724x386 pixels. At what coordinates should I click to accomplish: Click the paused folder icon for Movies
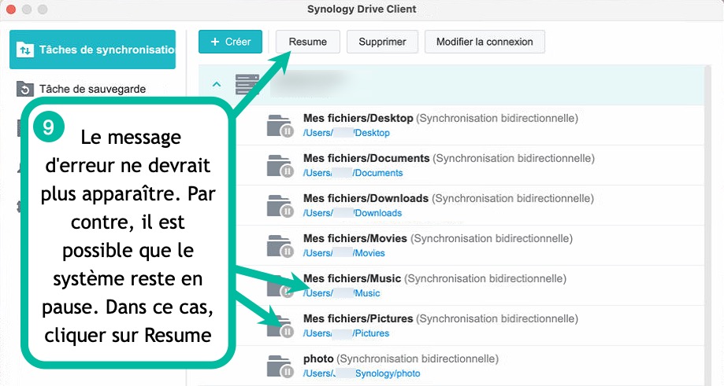click(x=280, y=246)
